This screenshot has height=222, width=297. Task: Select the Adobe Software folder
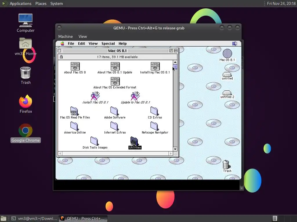coord(114,111)
